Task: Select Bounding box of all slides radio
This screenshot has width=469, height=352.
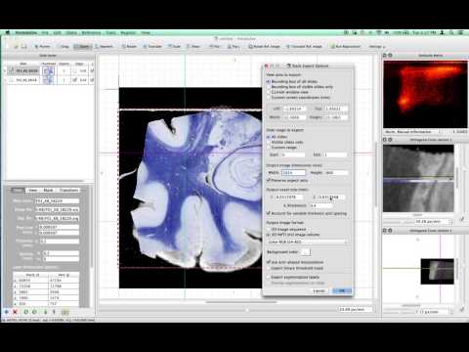Action: (x=269, y=81)
